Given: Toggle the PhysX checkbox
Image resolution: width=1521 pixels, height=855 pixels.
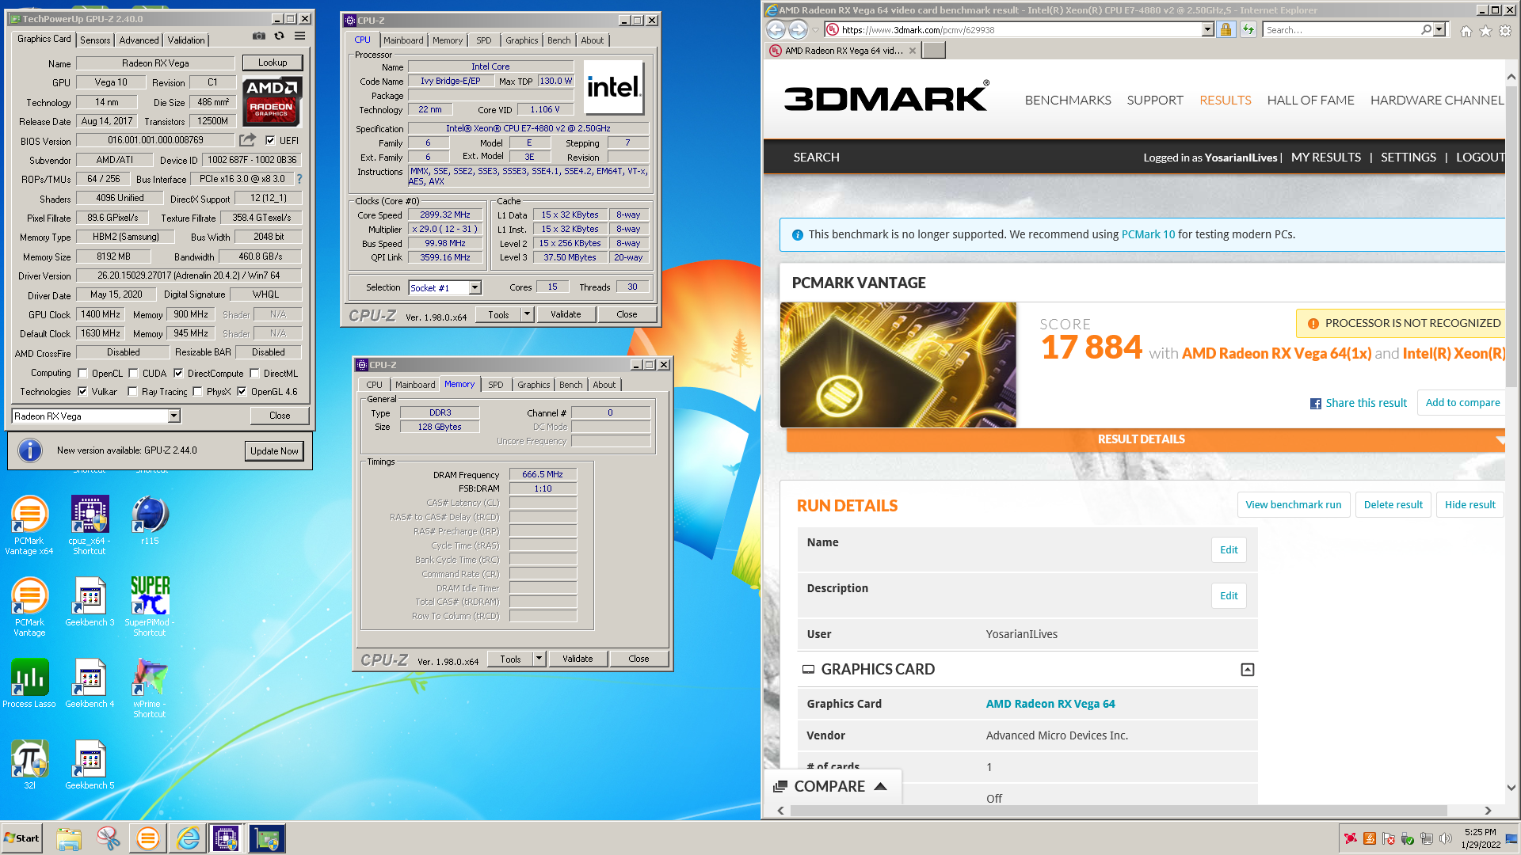Looking at the screenshot, I should [197, 391].
